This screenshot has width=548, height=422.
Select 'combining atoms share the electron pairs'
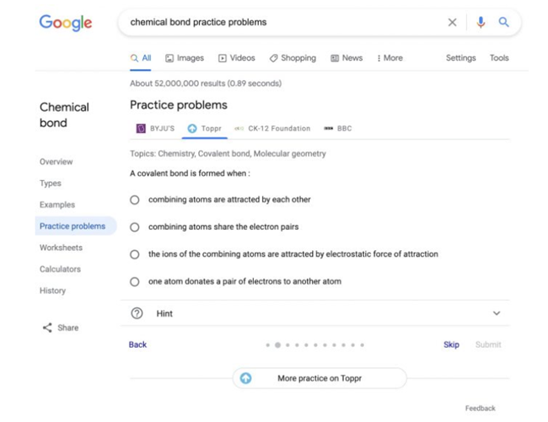pos(135,227)
